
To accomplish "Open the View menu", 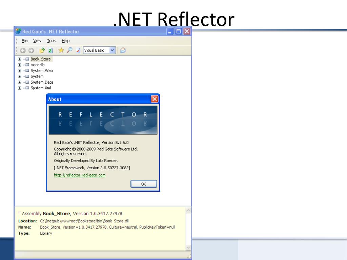I will tap(37, 41).
